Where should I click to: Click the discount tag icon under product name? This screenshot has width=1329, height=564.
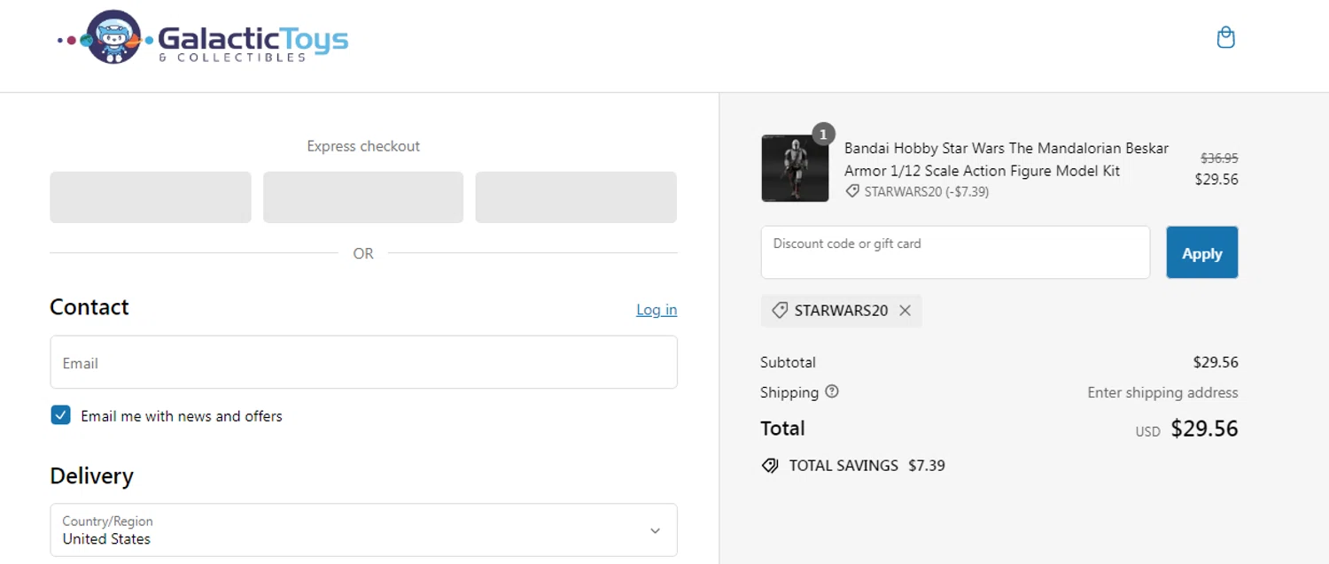click(852, 191)
